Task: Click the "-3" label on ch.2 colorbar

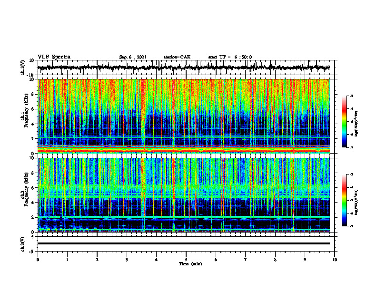Action: pos(351,175)
